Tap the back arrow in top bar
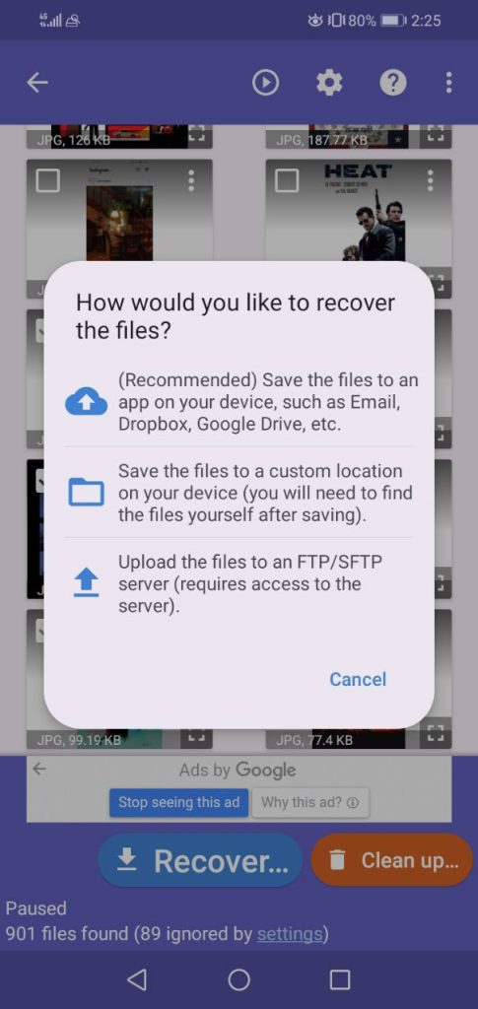This screenshot has width=478, height=1009. 37,83
